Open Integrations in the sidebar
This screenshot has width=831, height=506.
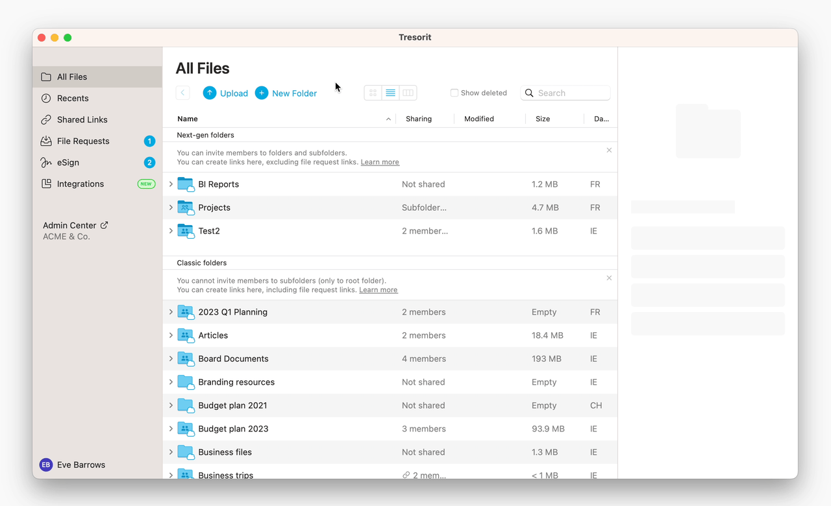(x=97, y=184)
